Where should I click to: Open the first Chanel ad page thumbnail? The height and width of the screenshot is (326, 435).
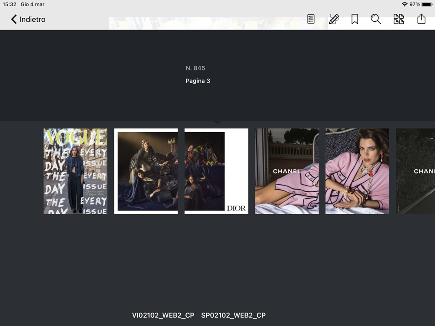tap(287, 171)
